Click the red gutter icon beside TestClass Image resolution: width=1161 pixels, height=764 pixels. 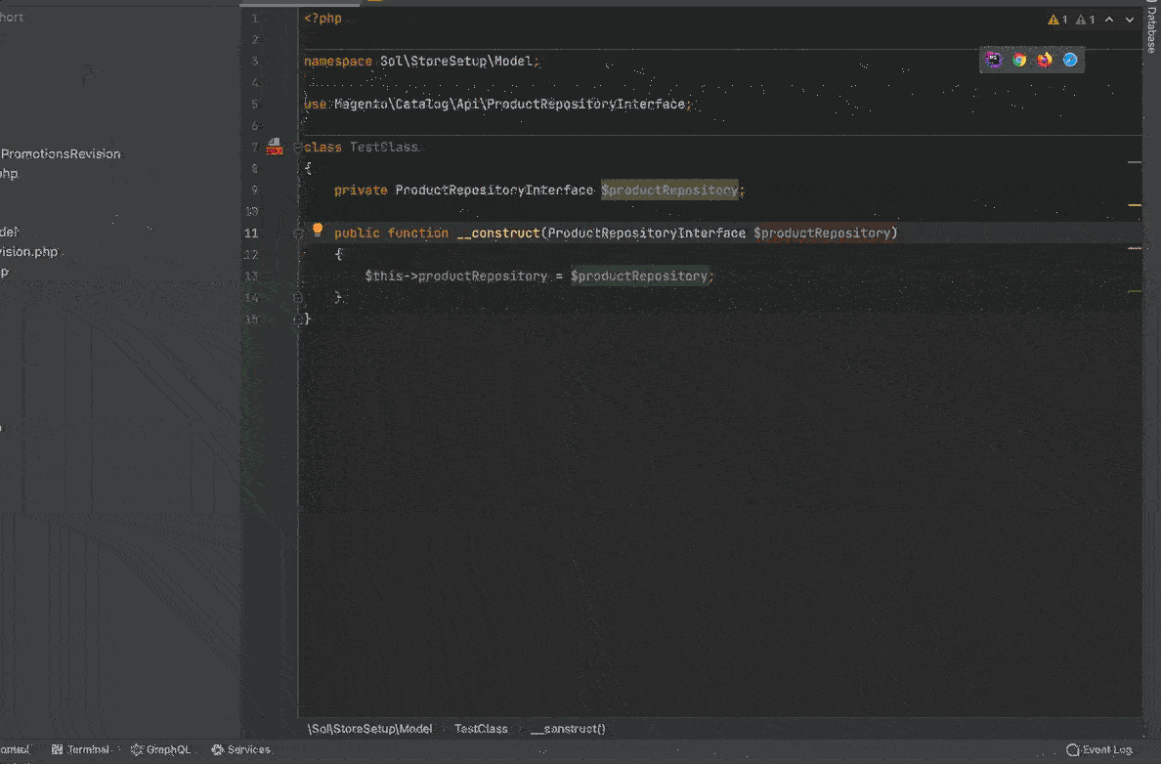275,147
